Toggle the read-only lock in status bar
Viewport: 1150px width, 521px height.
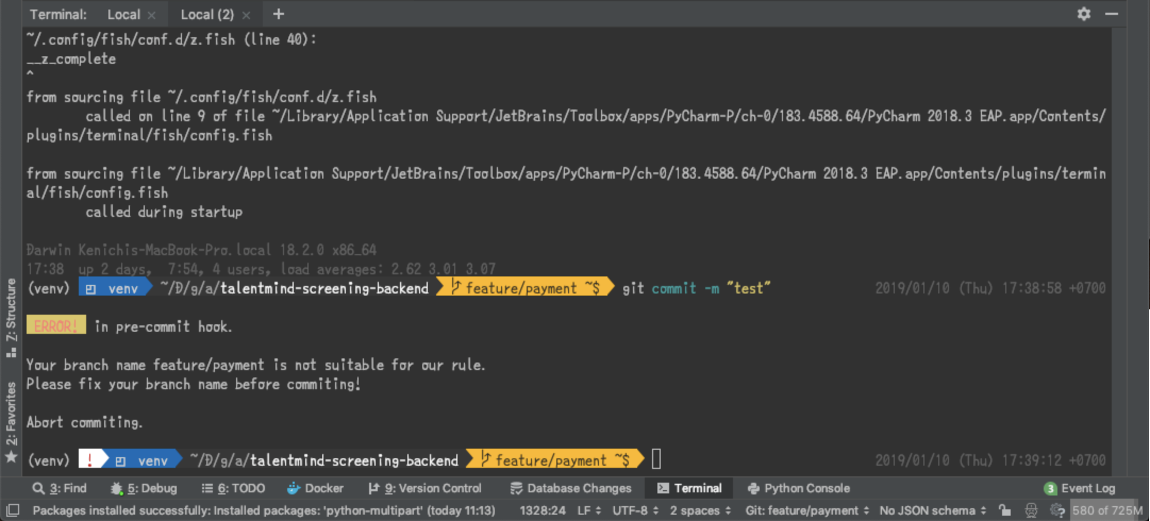tap(1004, 510)
